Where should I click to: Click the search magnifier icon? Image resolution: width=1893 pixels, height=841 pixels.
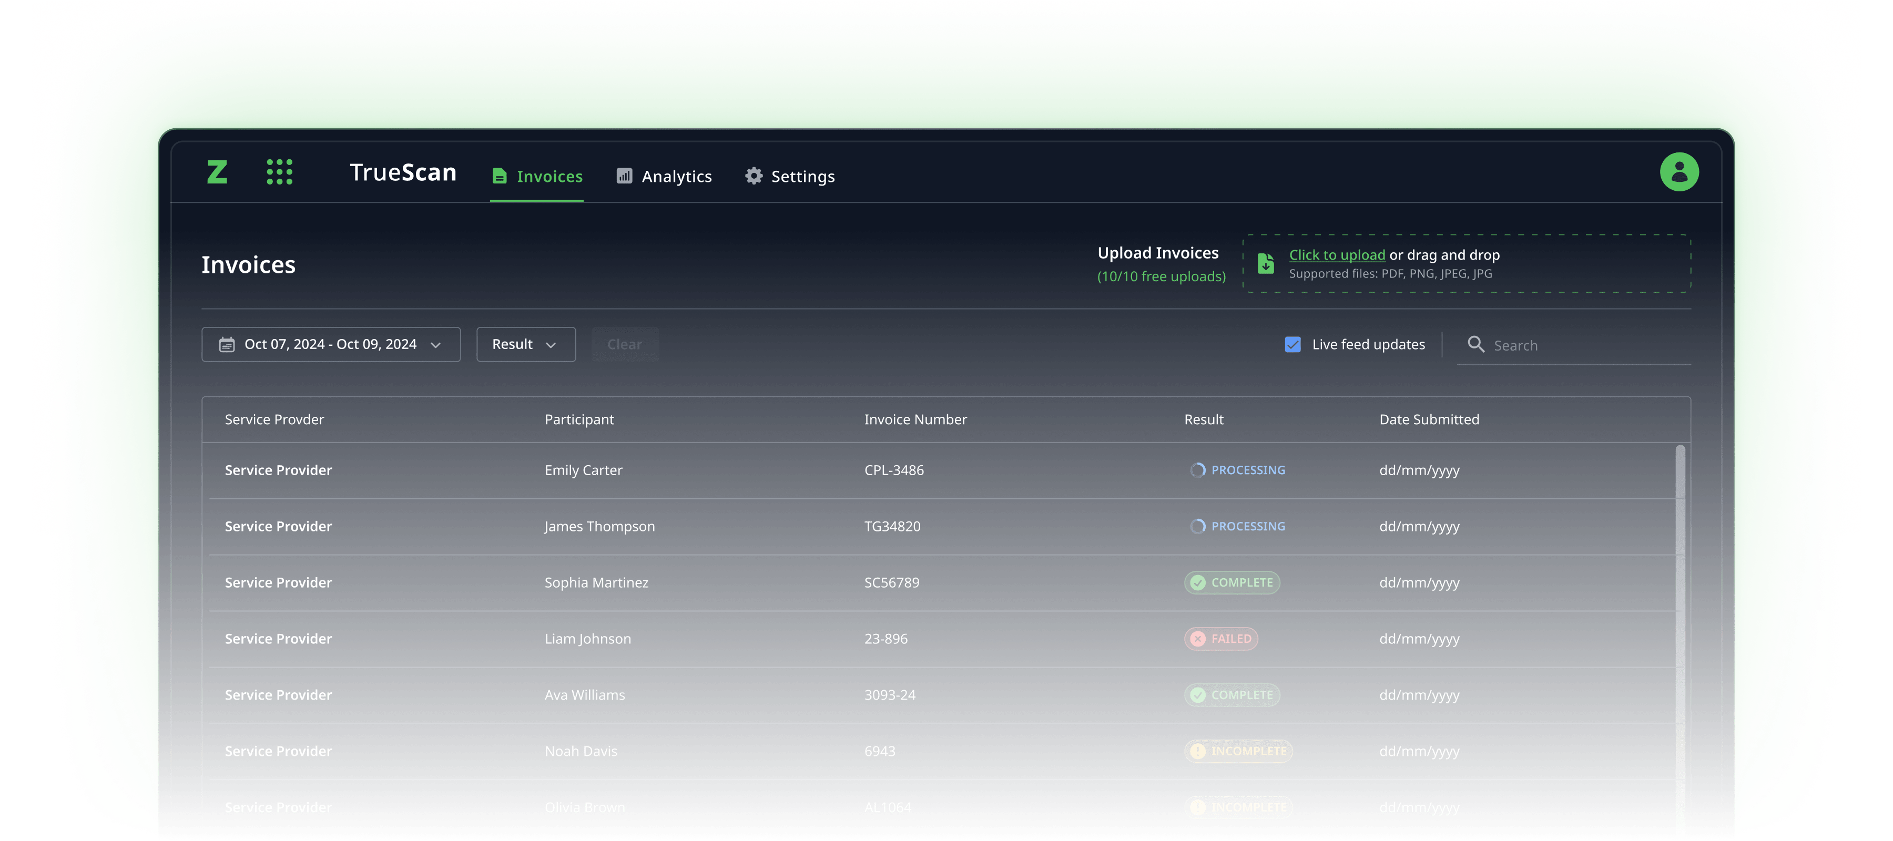coord(1475,344)
